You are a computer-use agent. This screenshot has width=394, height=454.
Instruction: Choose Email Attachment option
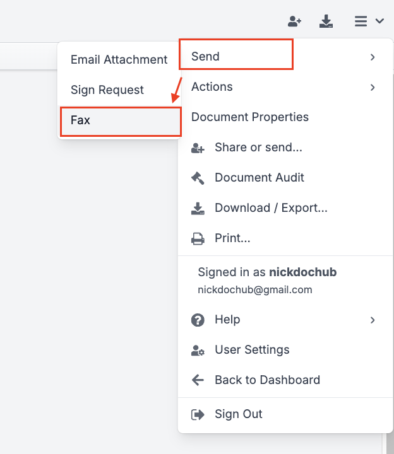click(119, 60)
